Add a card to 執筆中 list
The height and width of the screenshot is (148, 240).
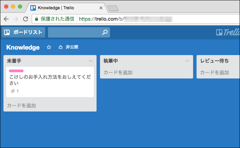pos(118,72)
